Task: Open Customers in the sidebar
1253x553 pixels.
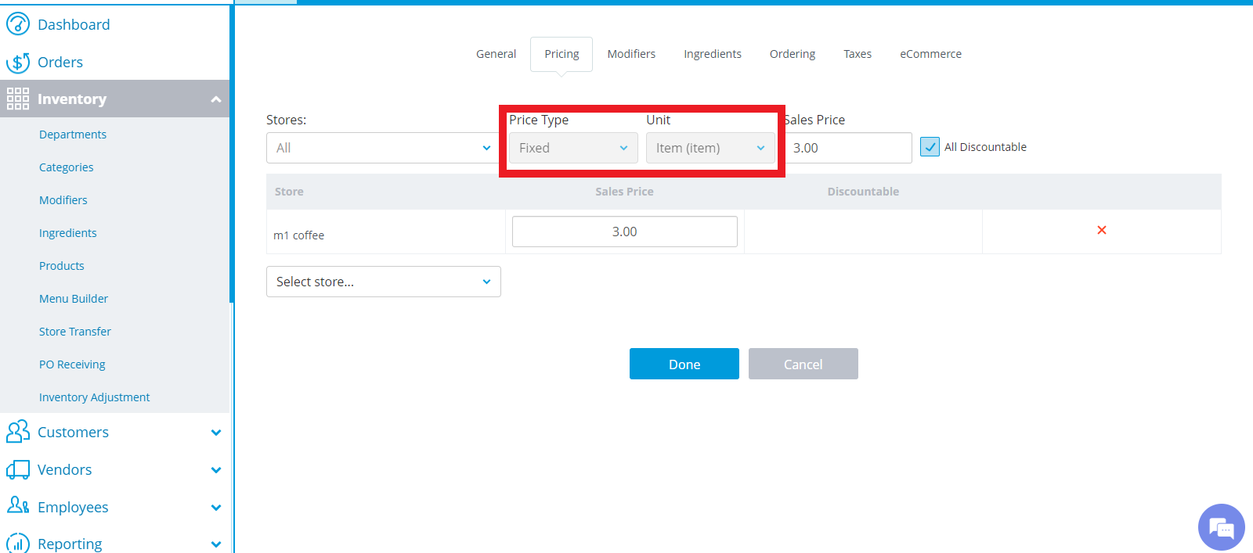Action: pos(73,432)
